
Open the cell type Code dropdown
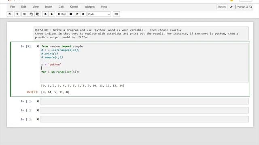click(99, 14)
